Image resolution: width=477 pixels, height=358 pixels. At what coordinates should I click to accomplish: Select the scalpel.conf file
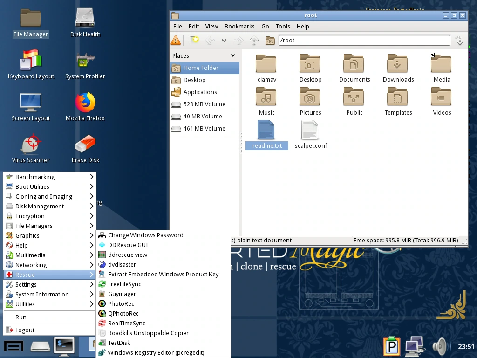pyautogui.click(x=311, y=135)
